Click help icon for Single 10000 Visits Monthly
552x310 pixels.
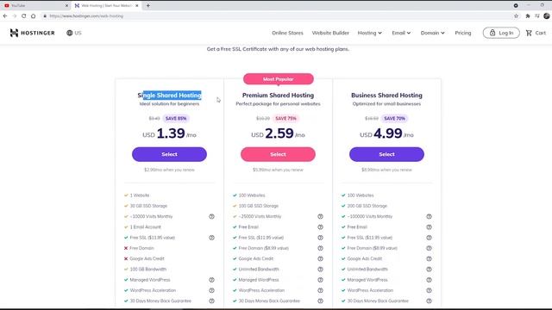(x=211, y=216)
